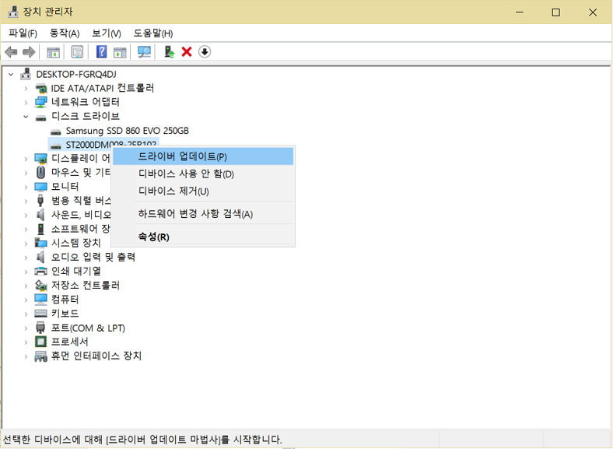Expand 프로세서 node
Screen dimensions: 613x449
click(x=26, y=342)
